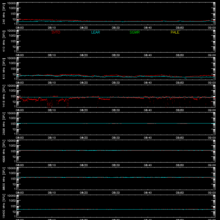Viewport: 220px width, 220px height.
Task: Click the 100 y-tick of the 2695 MHz panel
Action: click(13, 123)
